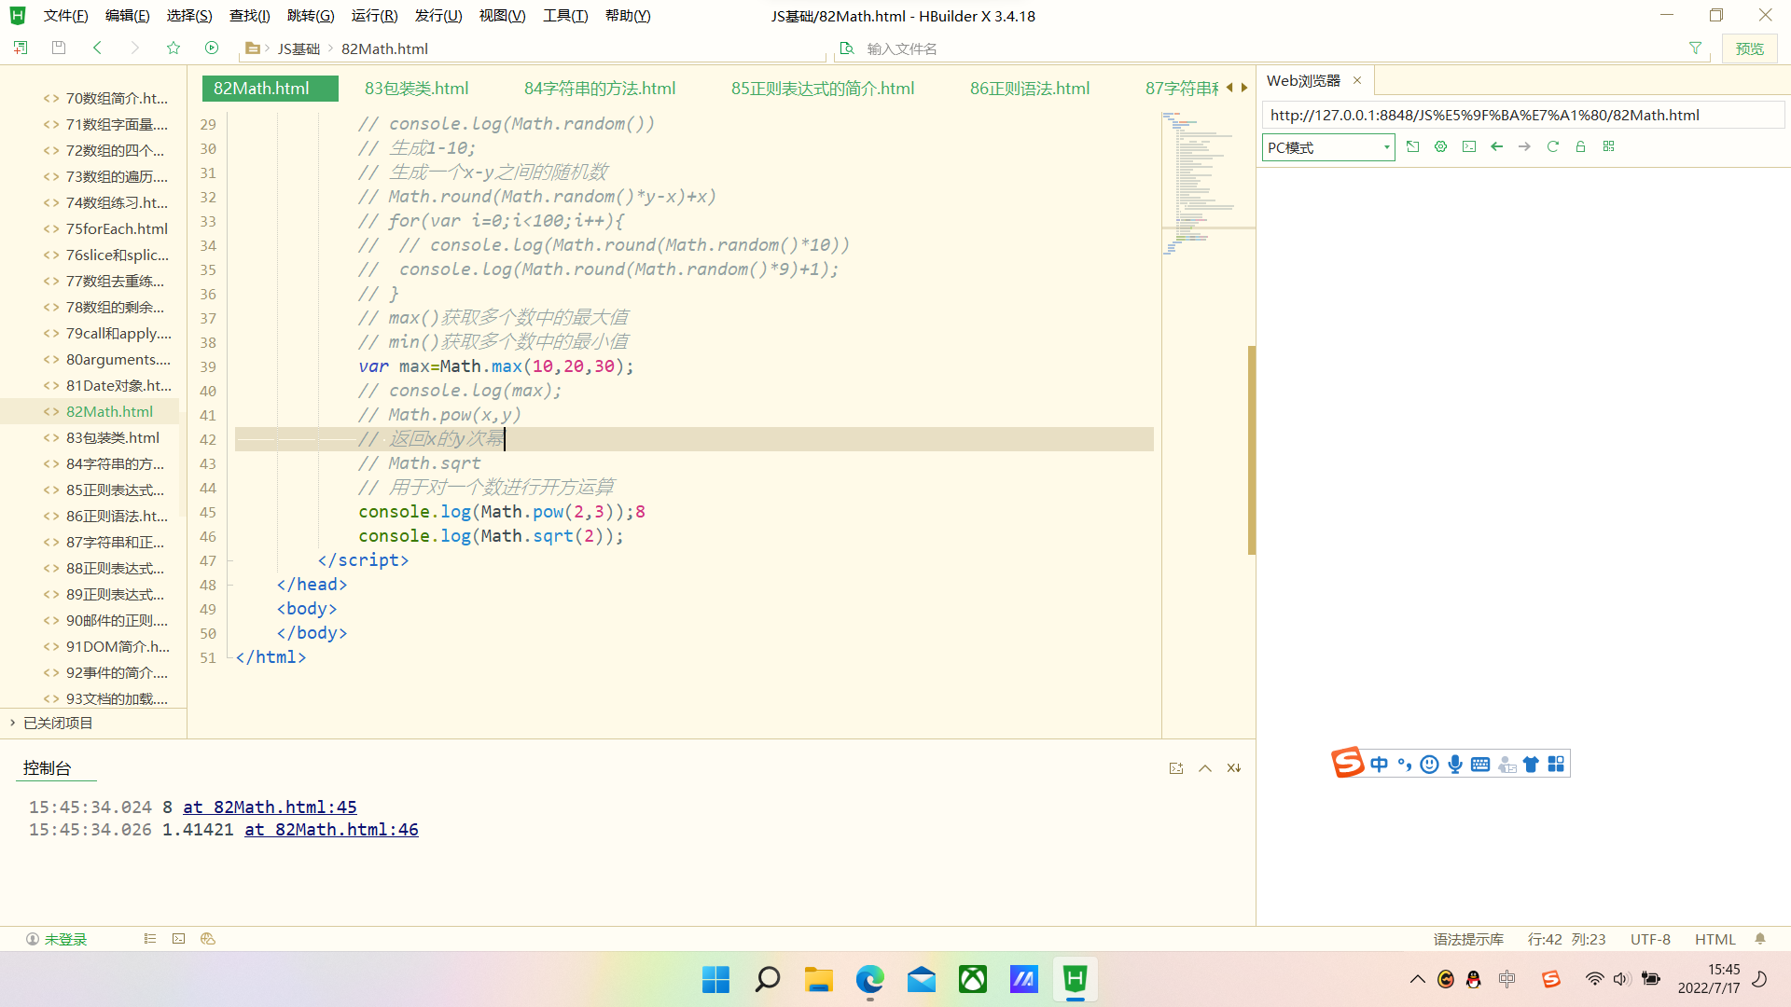Screen dimensions: 1791x1007
Task: Expand the 已关闭项目 tree item
Action: tap(58, 723)
